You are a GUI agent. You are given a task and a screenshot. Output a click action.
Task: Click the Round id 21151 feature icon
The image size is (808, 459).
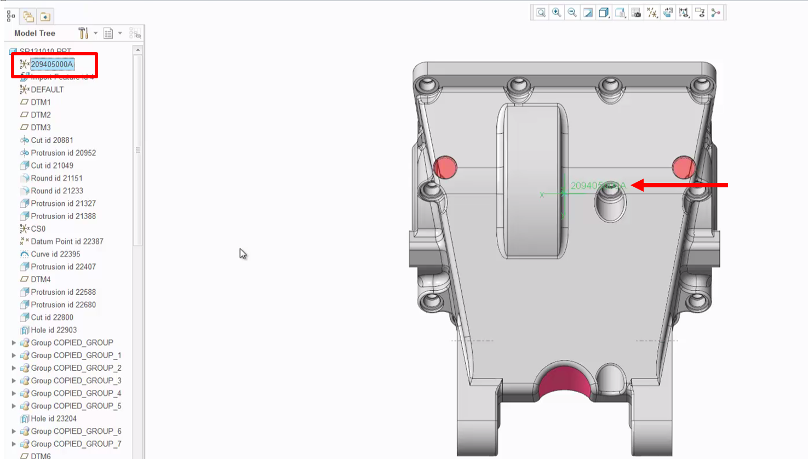tap(24, 178)
